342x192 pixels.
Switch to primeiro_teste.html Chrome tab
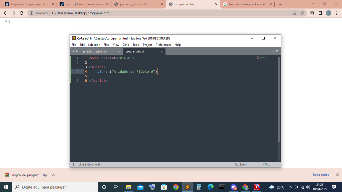point(138,4)
